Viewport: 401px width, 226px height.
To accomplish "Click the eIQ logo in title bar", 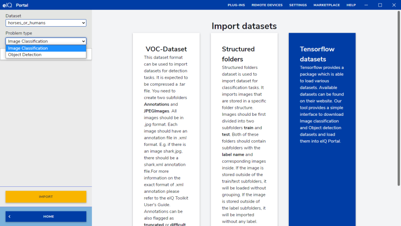I will [x=8, y=5].
